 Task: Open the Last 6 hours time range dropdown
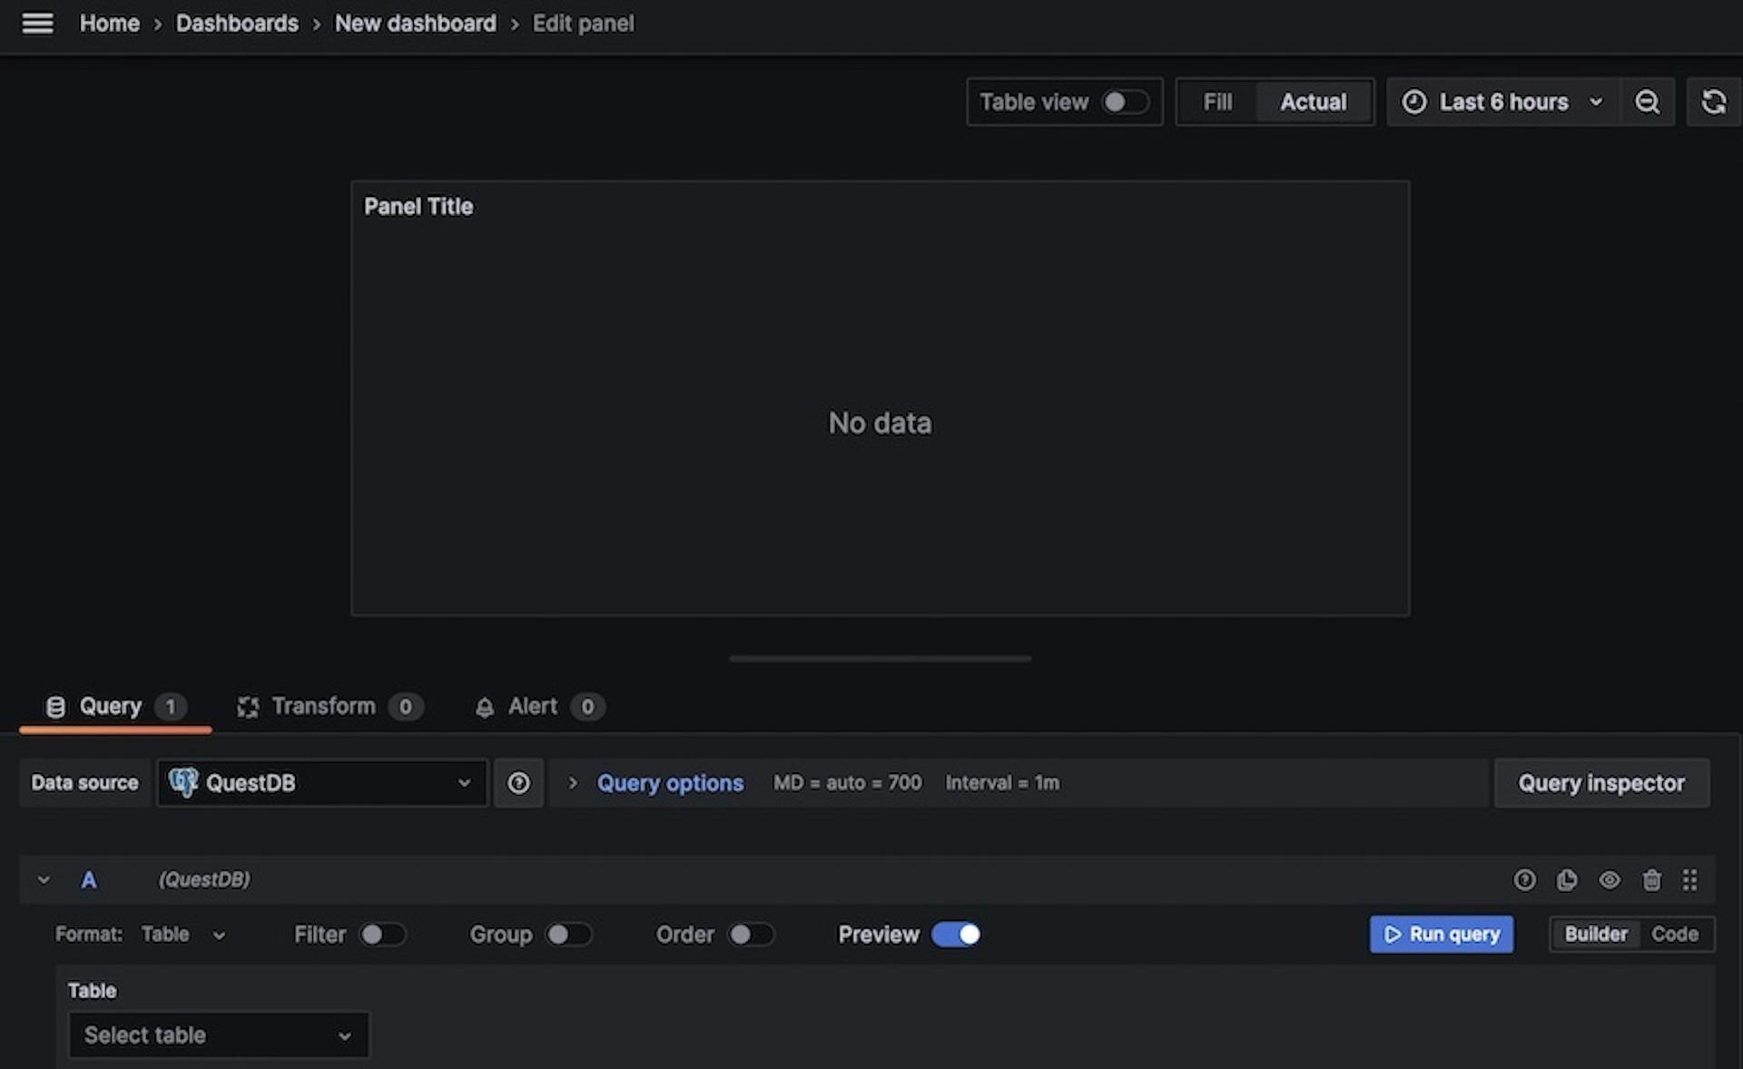1502,102
